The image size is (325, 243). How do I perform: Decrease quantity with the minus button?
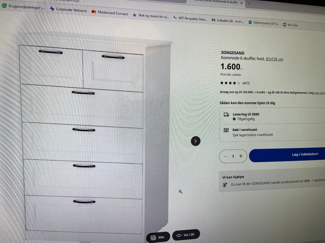[x=225, y=156]
